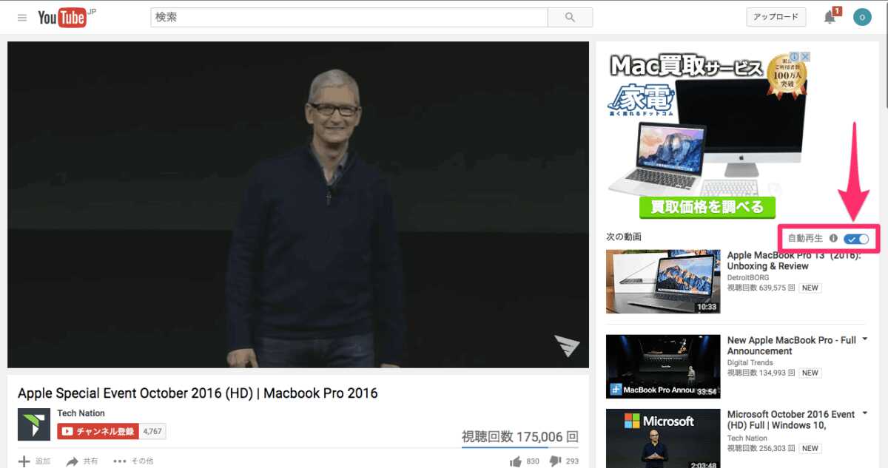
Task: Open the 'その他' more actions menu
Action: coord(133,461)
